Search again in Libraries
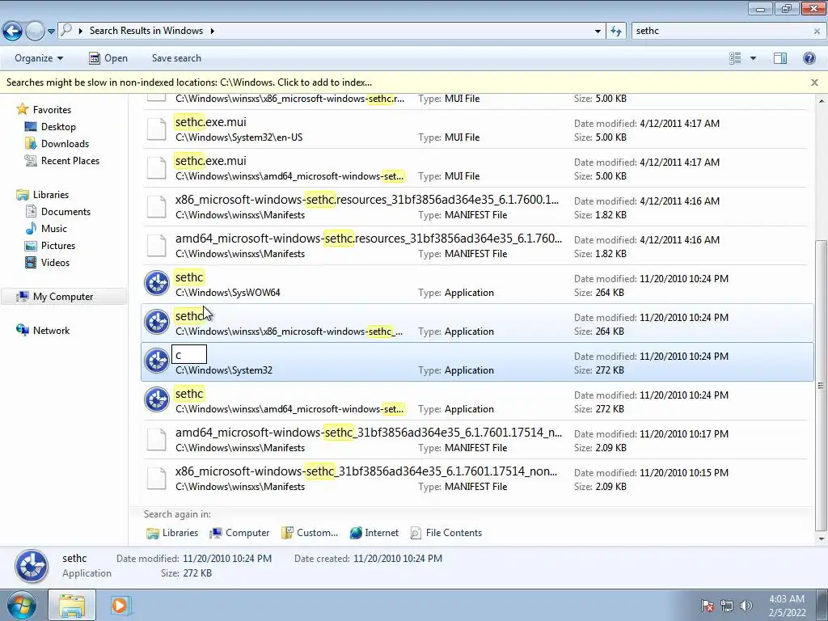The image size is (828, 621). click(172, 533)
